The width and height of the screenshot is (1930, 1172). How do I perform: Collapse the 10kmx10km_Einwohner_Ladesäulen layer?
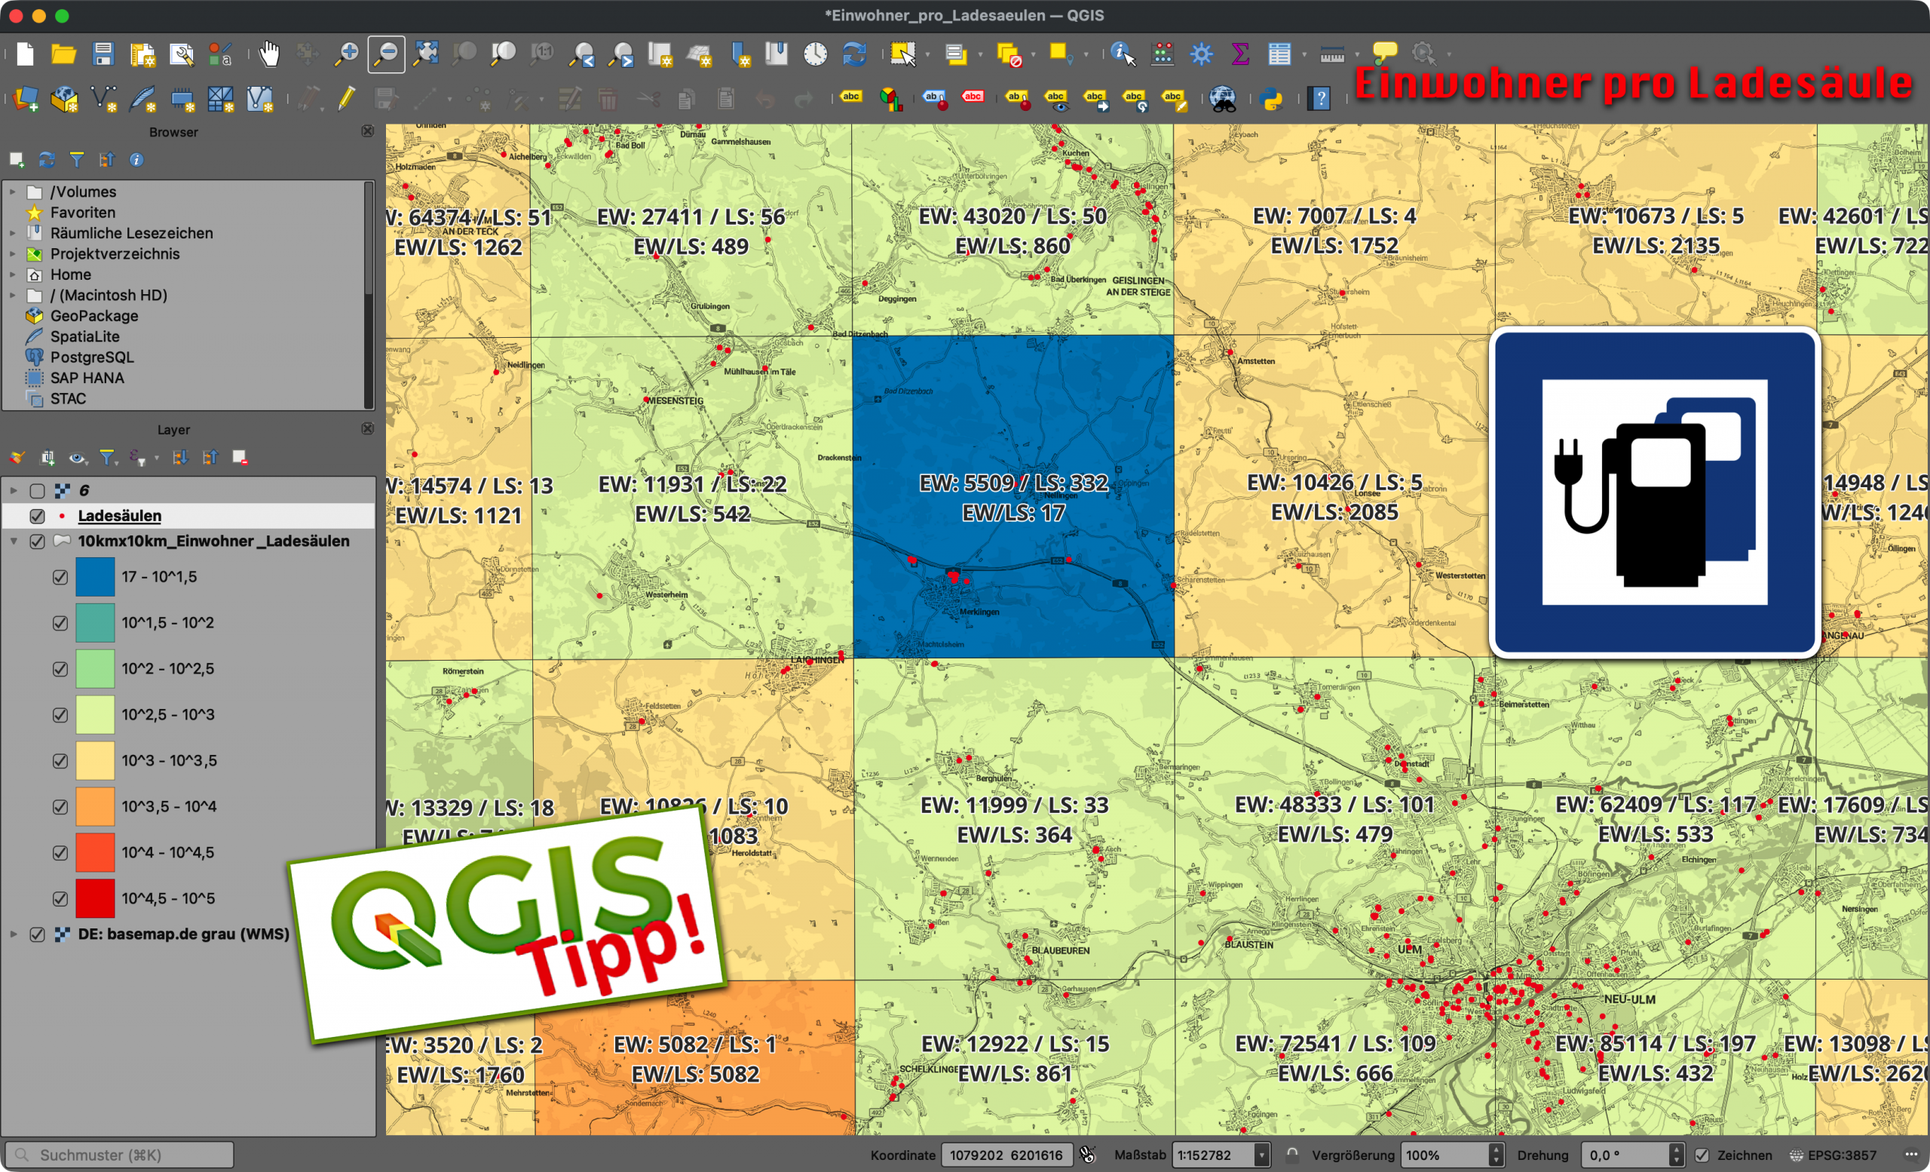coord(14,542)
